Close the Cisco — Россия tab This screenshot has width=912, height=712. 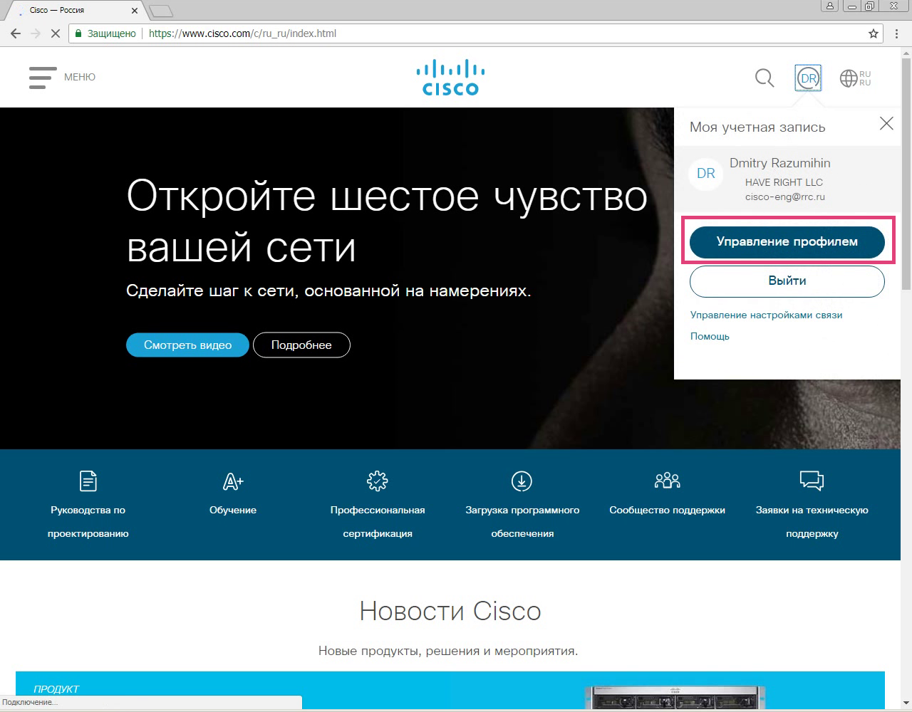(135, 11)
